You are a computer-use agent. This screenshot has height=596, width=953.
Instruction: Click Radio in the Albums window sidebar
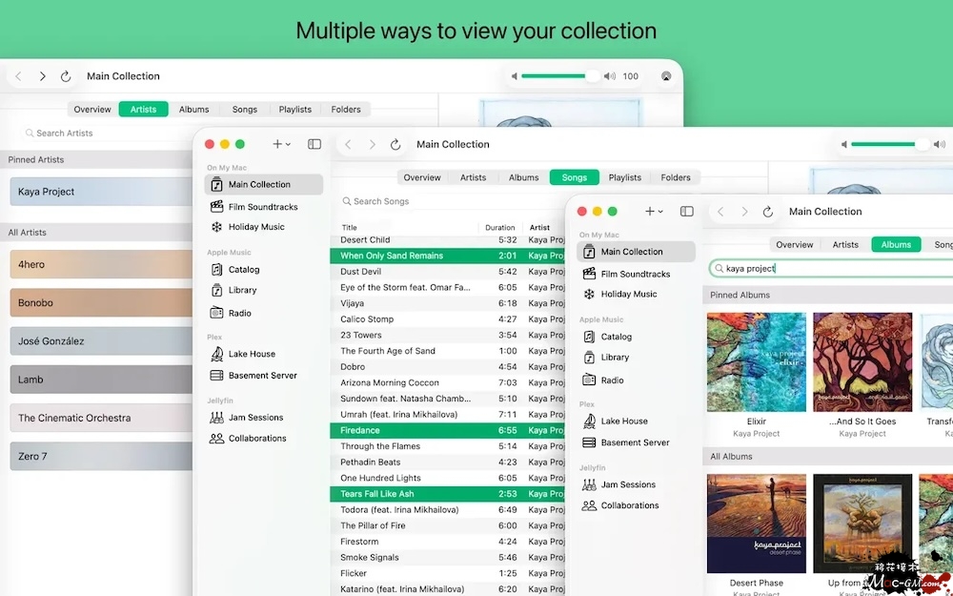point(612,380)
